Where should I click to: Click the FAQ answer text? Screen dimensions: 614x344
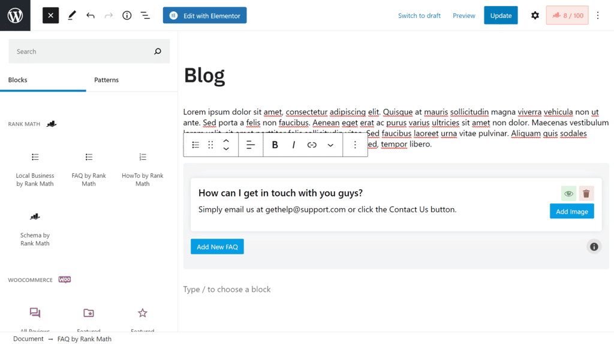click(327, 209)
